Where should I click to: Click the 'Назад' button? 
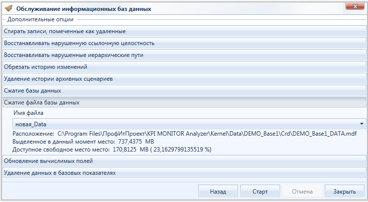click(218, 192)
